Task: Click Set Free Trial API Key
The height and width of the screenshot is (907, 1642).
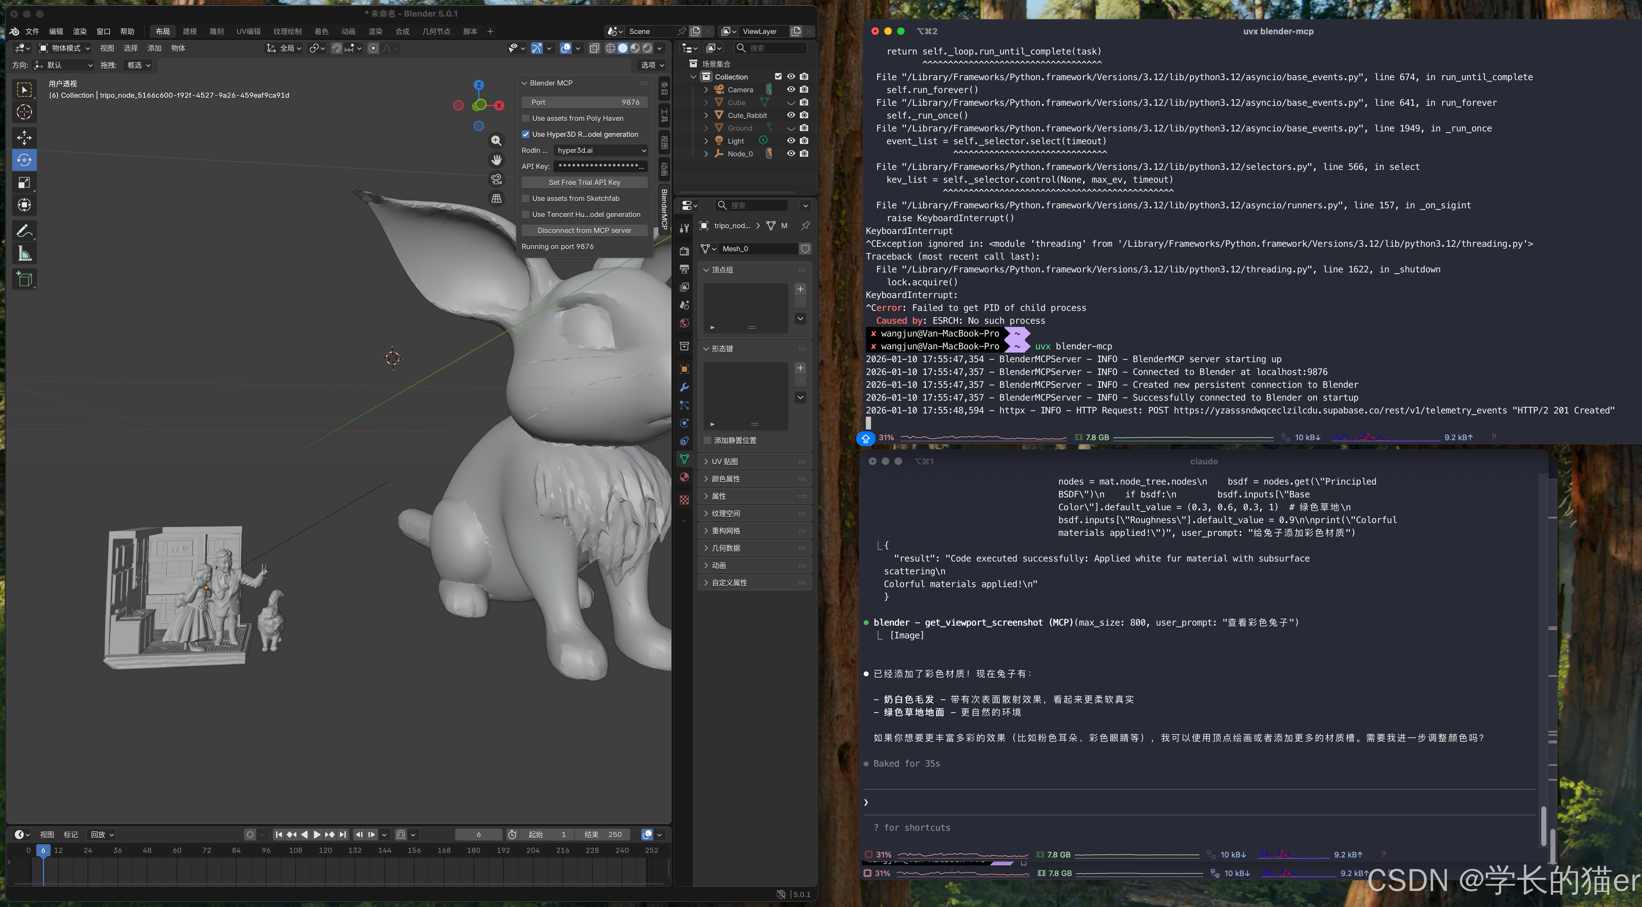Action: (x=584, y=182)
